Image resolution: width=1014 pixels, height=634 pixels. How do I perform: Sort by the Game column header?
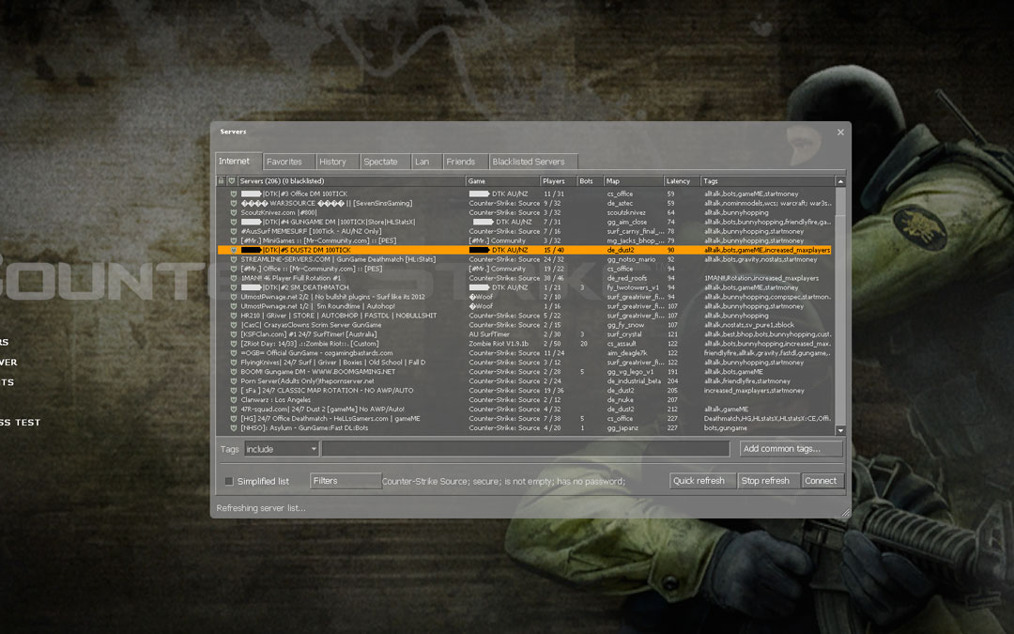tap(502, 181)
